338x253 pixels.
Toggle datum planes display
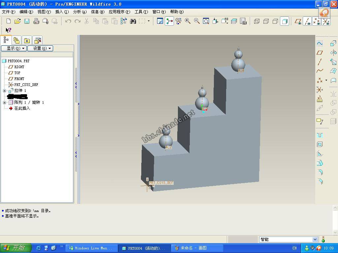click(x=298, y=21)
